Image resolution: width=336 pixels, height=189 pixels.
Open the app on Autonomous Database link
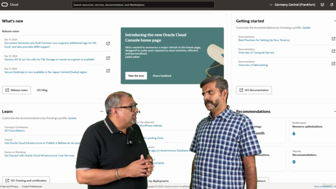(x=169, y=151)
